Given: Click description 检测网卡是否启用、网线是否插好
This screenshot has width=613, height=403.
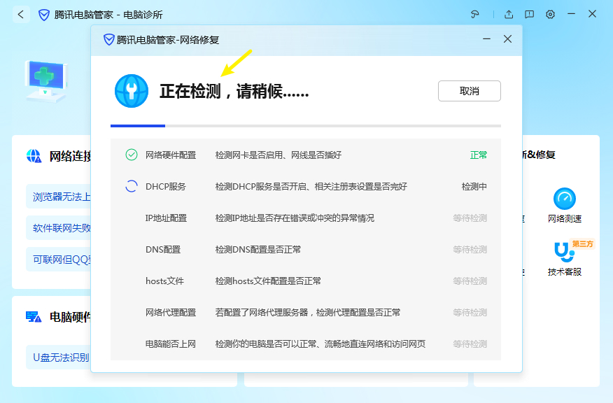Looking at the screenshot, I should click(279, 155).
